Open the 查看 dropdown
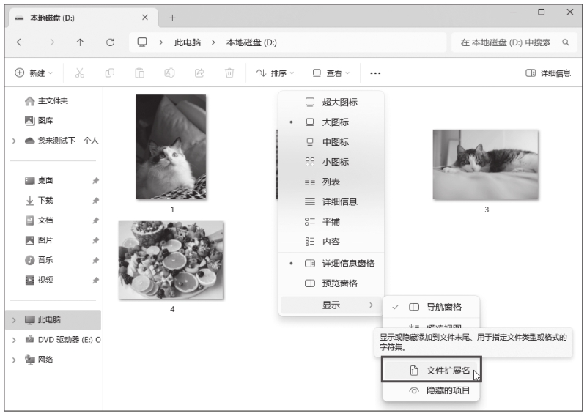This screenshot has width=587, height=416. (x=331, y=73)
